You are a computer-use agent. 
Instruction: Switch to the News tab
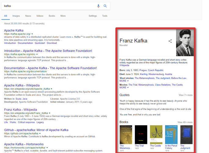click(x=28, y=16)
